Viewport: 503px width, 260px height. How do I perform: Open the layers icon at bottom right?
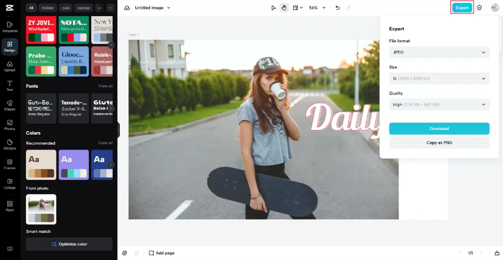496,253
